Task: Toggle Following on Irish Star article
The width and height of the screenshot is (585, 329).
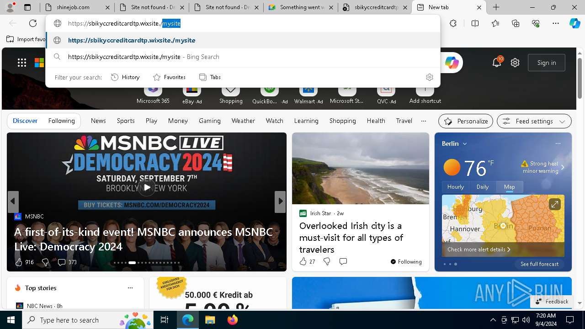Action: (406, 261)
